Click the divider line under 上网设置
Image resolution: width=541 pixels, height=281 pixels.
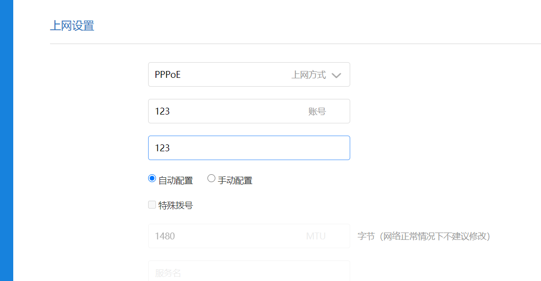(295, 44)
